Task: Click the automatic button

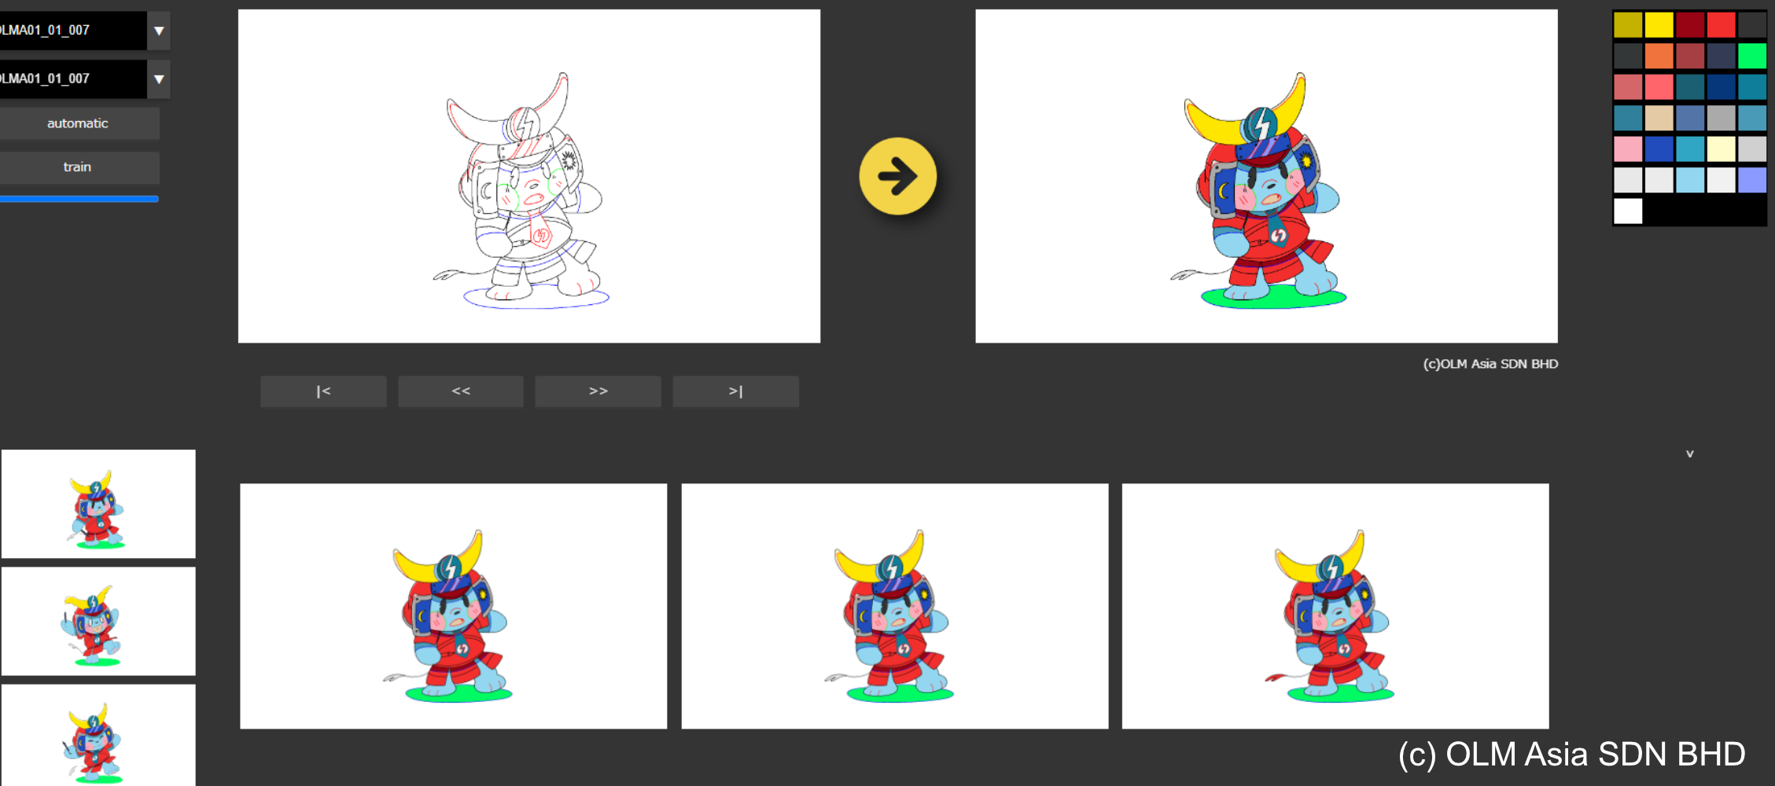Action: point(79,123)
